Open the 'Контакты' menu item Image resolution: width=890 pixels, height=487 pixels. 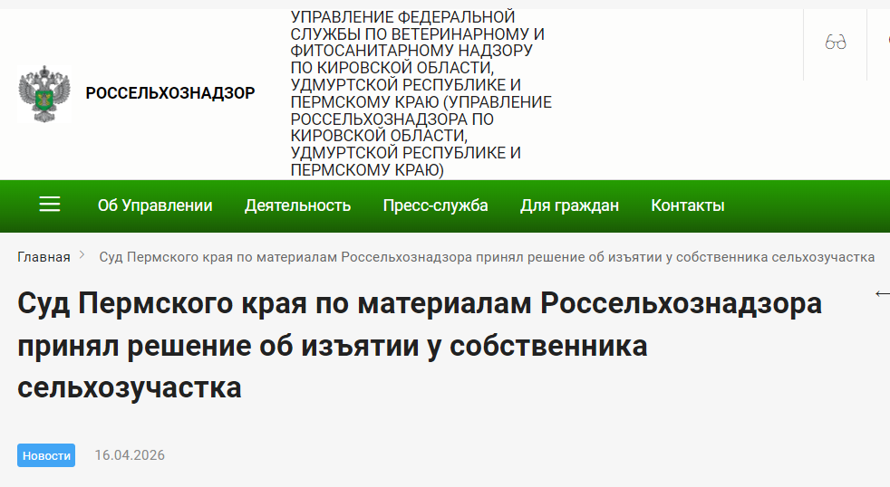tap(687, 205)
